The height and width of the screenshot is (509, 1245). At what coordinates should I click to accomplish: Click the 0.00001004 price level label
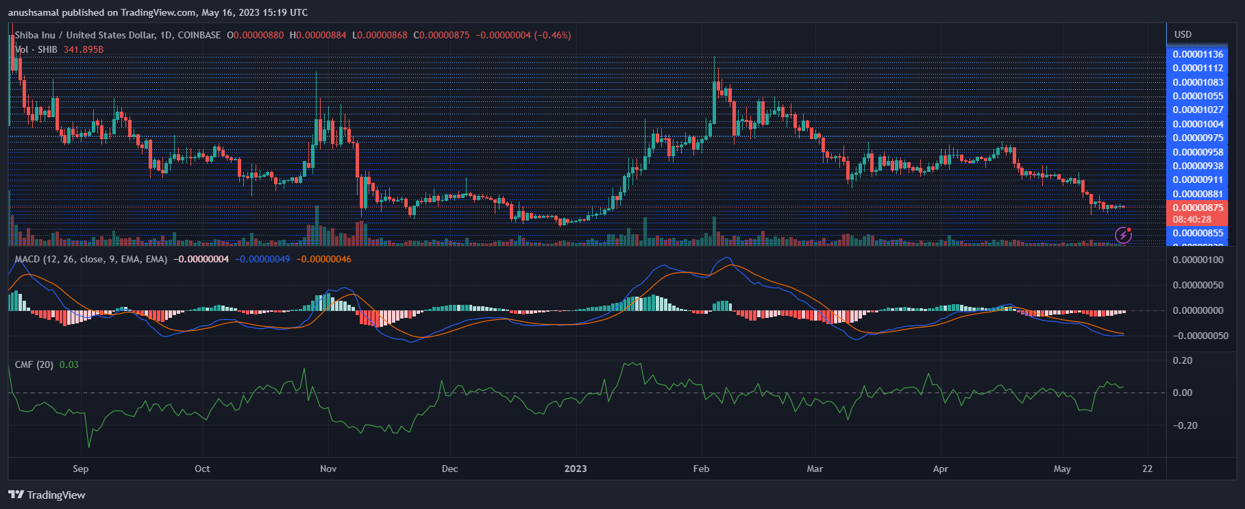(1197, 124)
